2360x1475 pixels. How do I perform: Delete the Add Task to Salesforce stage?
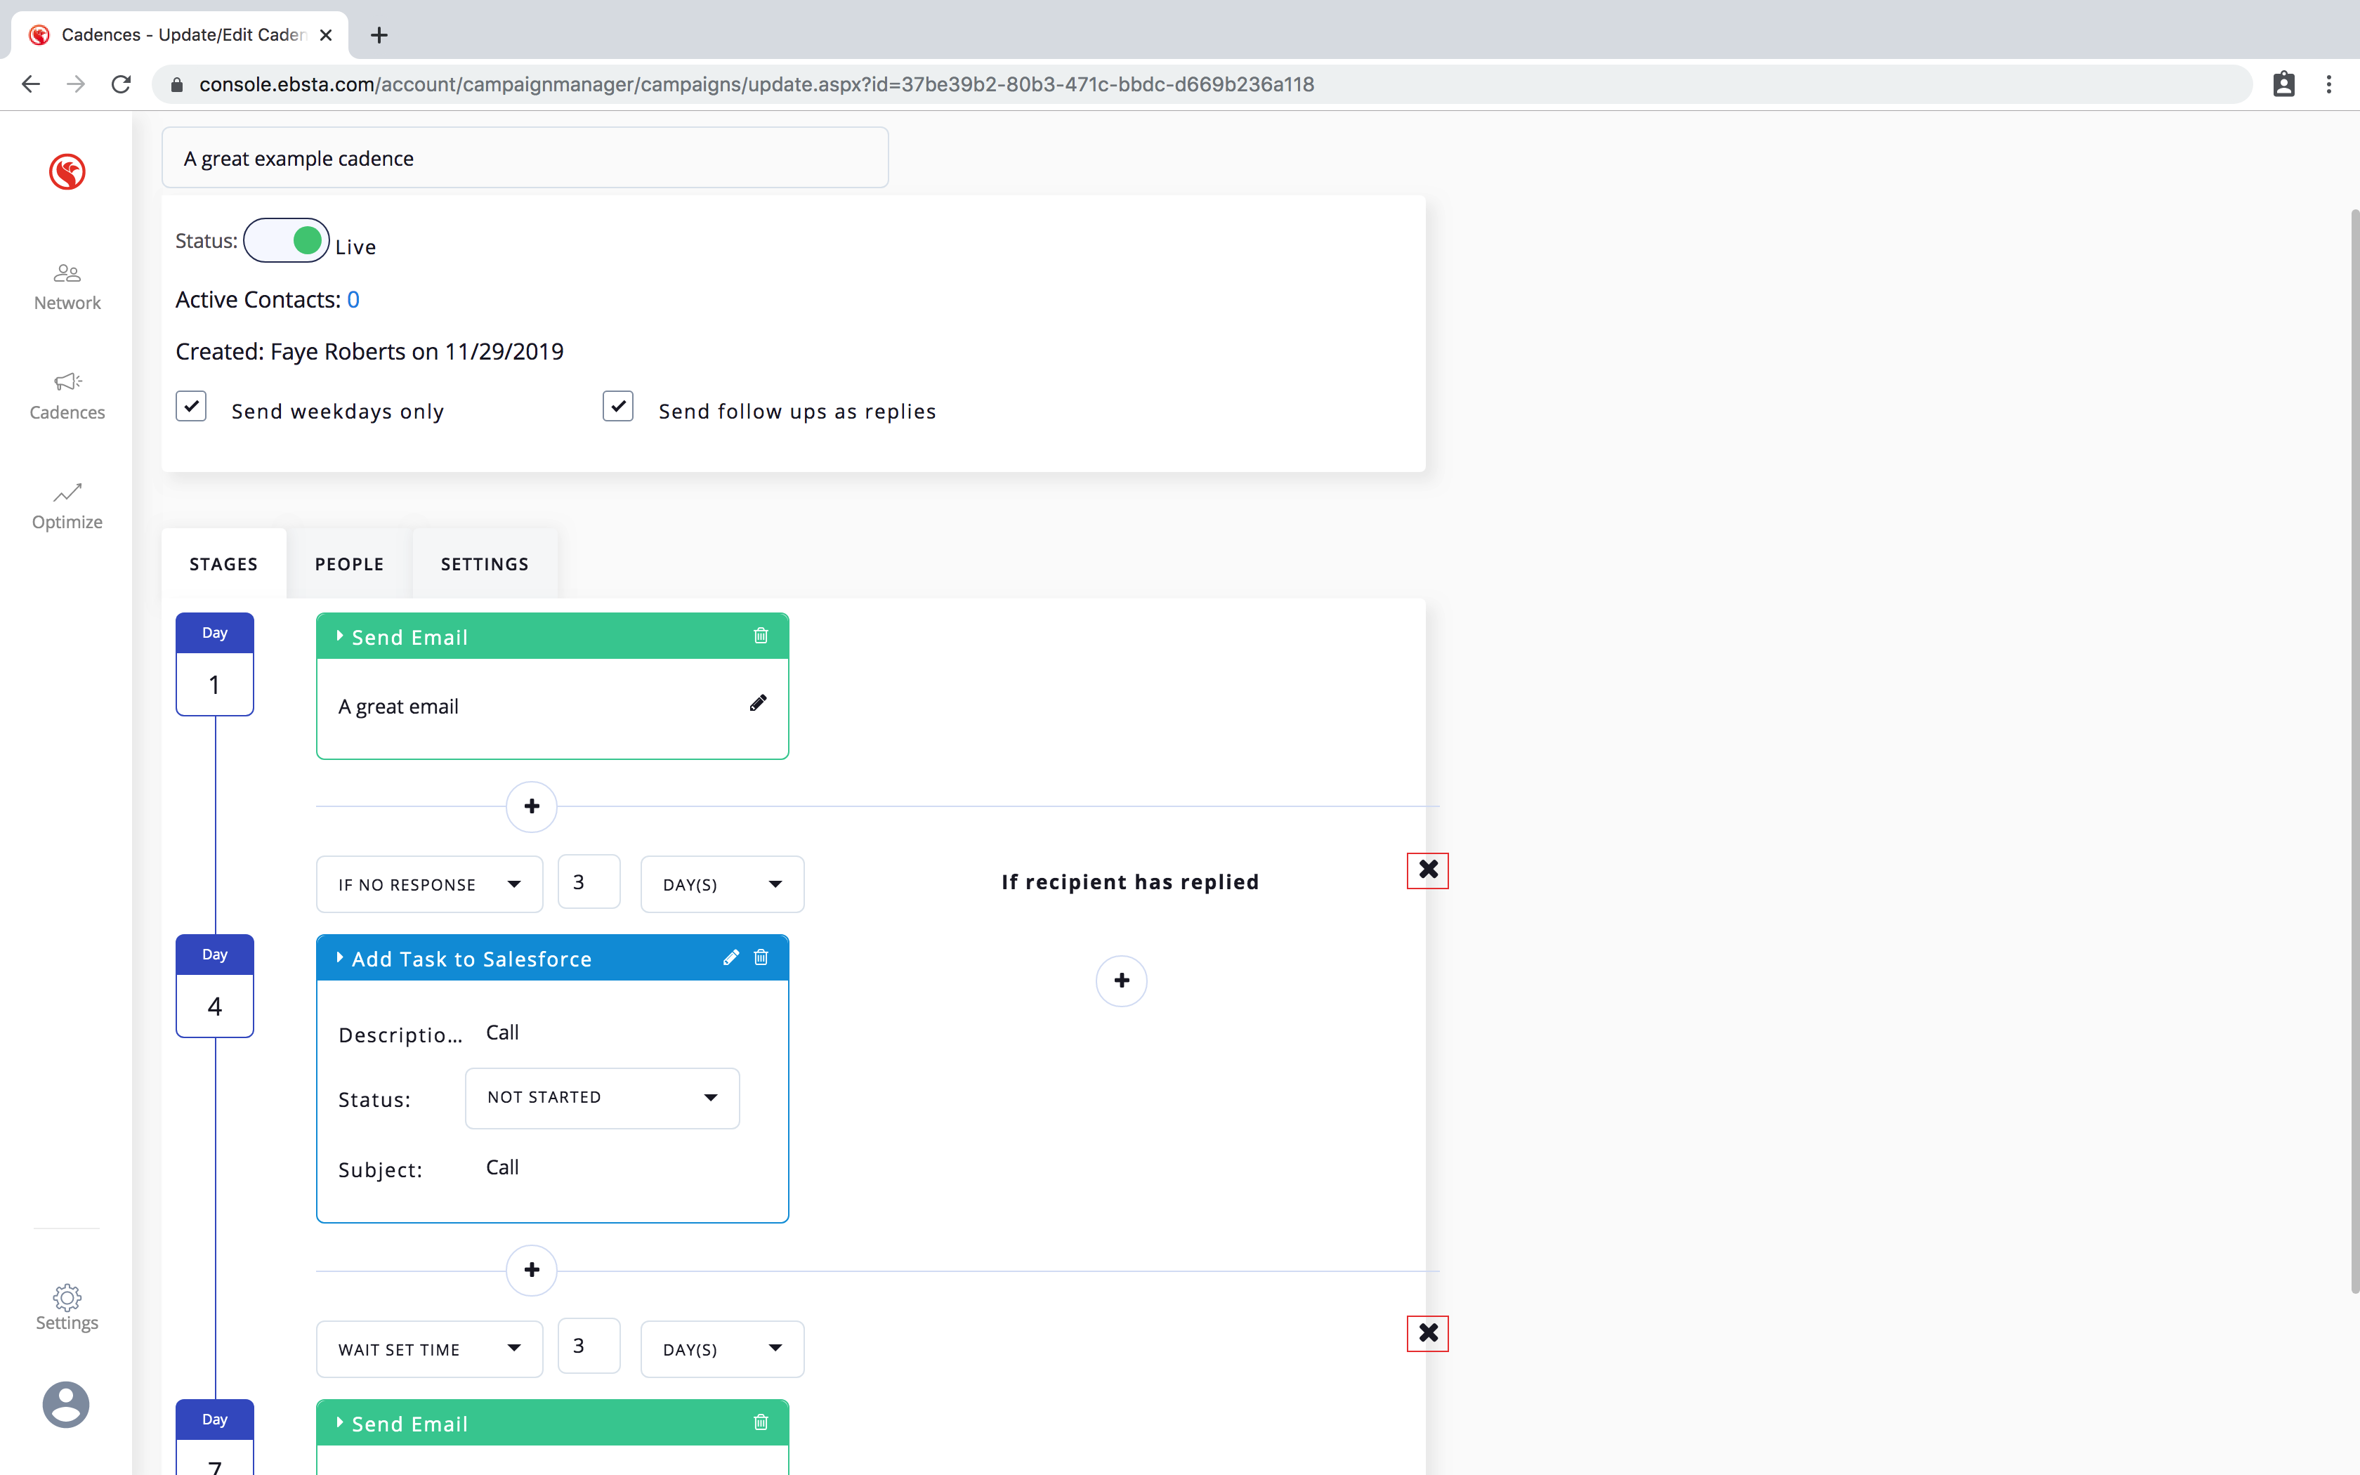click(x=761, y=958)
